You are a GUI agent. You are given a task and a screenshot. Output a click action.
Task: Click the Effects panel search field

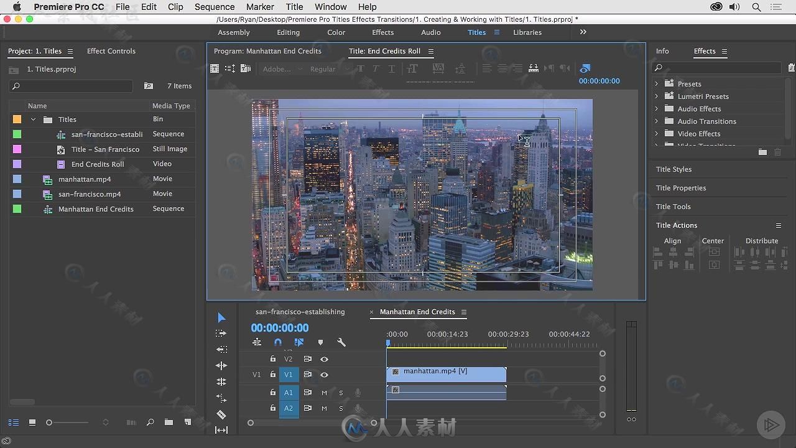point(717,68)
